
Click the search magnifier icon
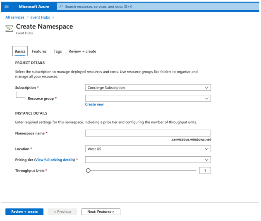(61, 7)
